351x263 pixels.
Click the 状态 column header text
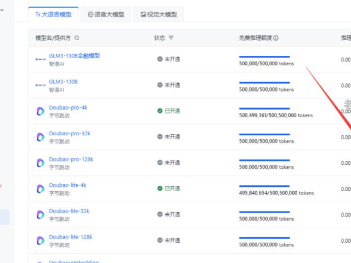(160, 38)
